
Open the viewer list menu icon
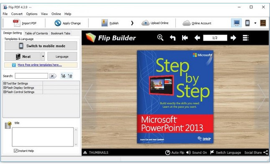[x=246, y=38]
